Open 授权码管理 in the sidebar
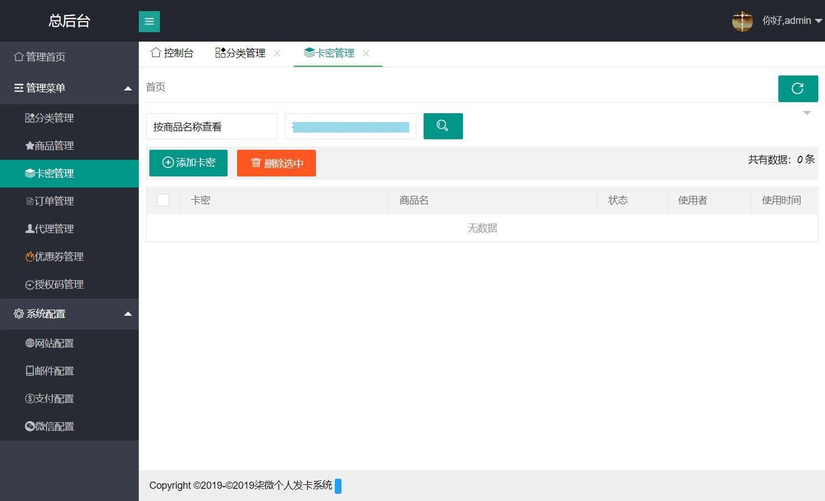 point(58,285)
